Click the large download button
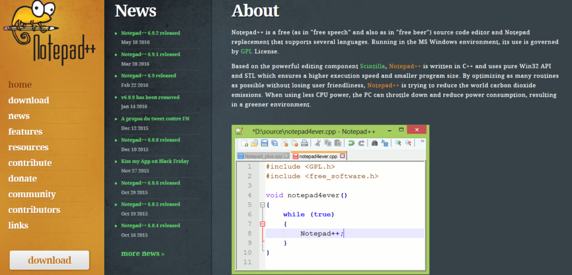The image size is (572, 275). [50, 260]
